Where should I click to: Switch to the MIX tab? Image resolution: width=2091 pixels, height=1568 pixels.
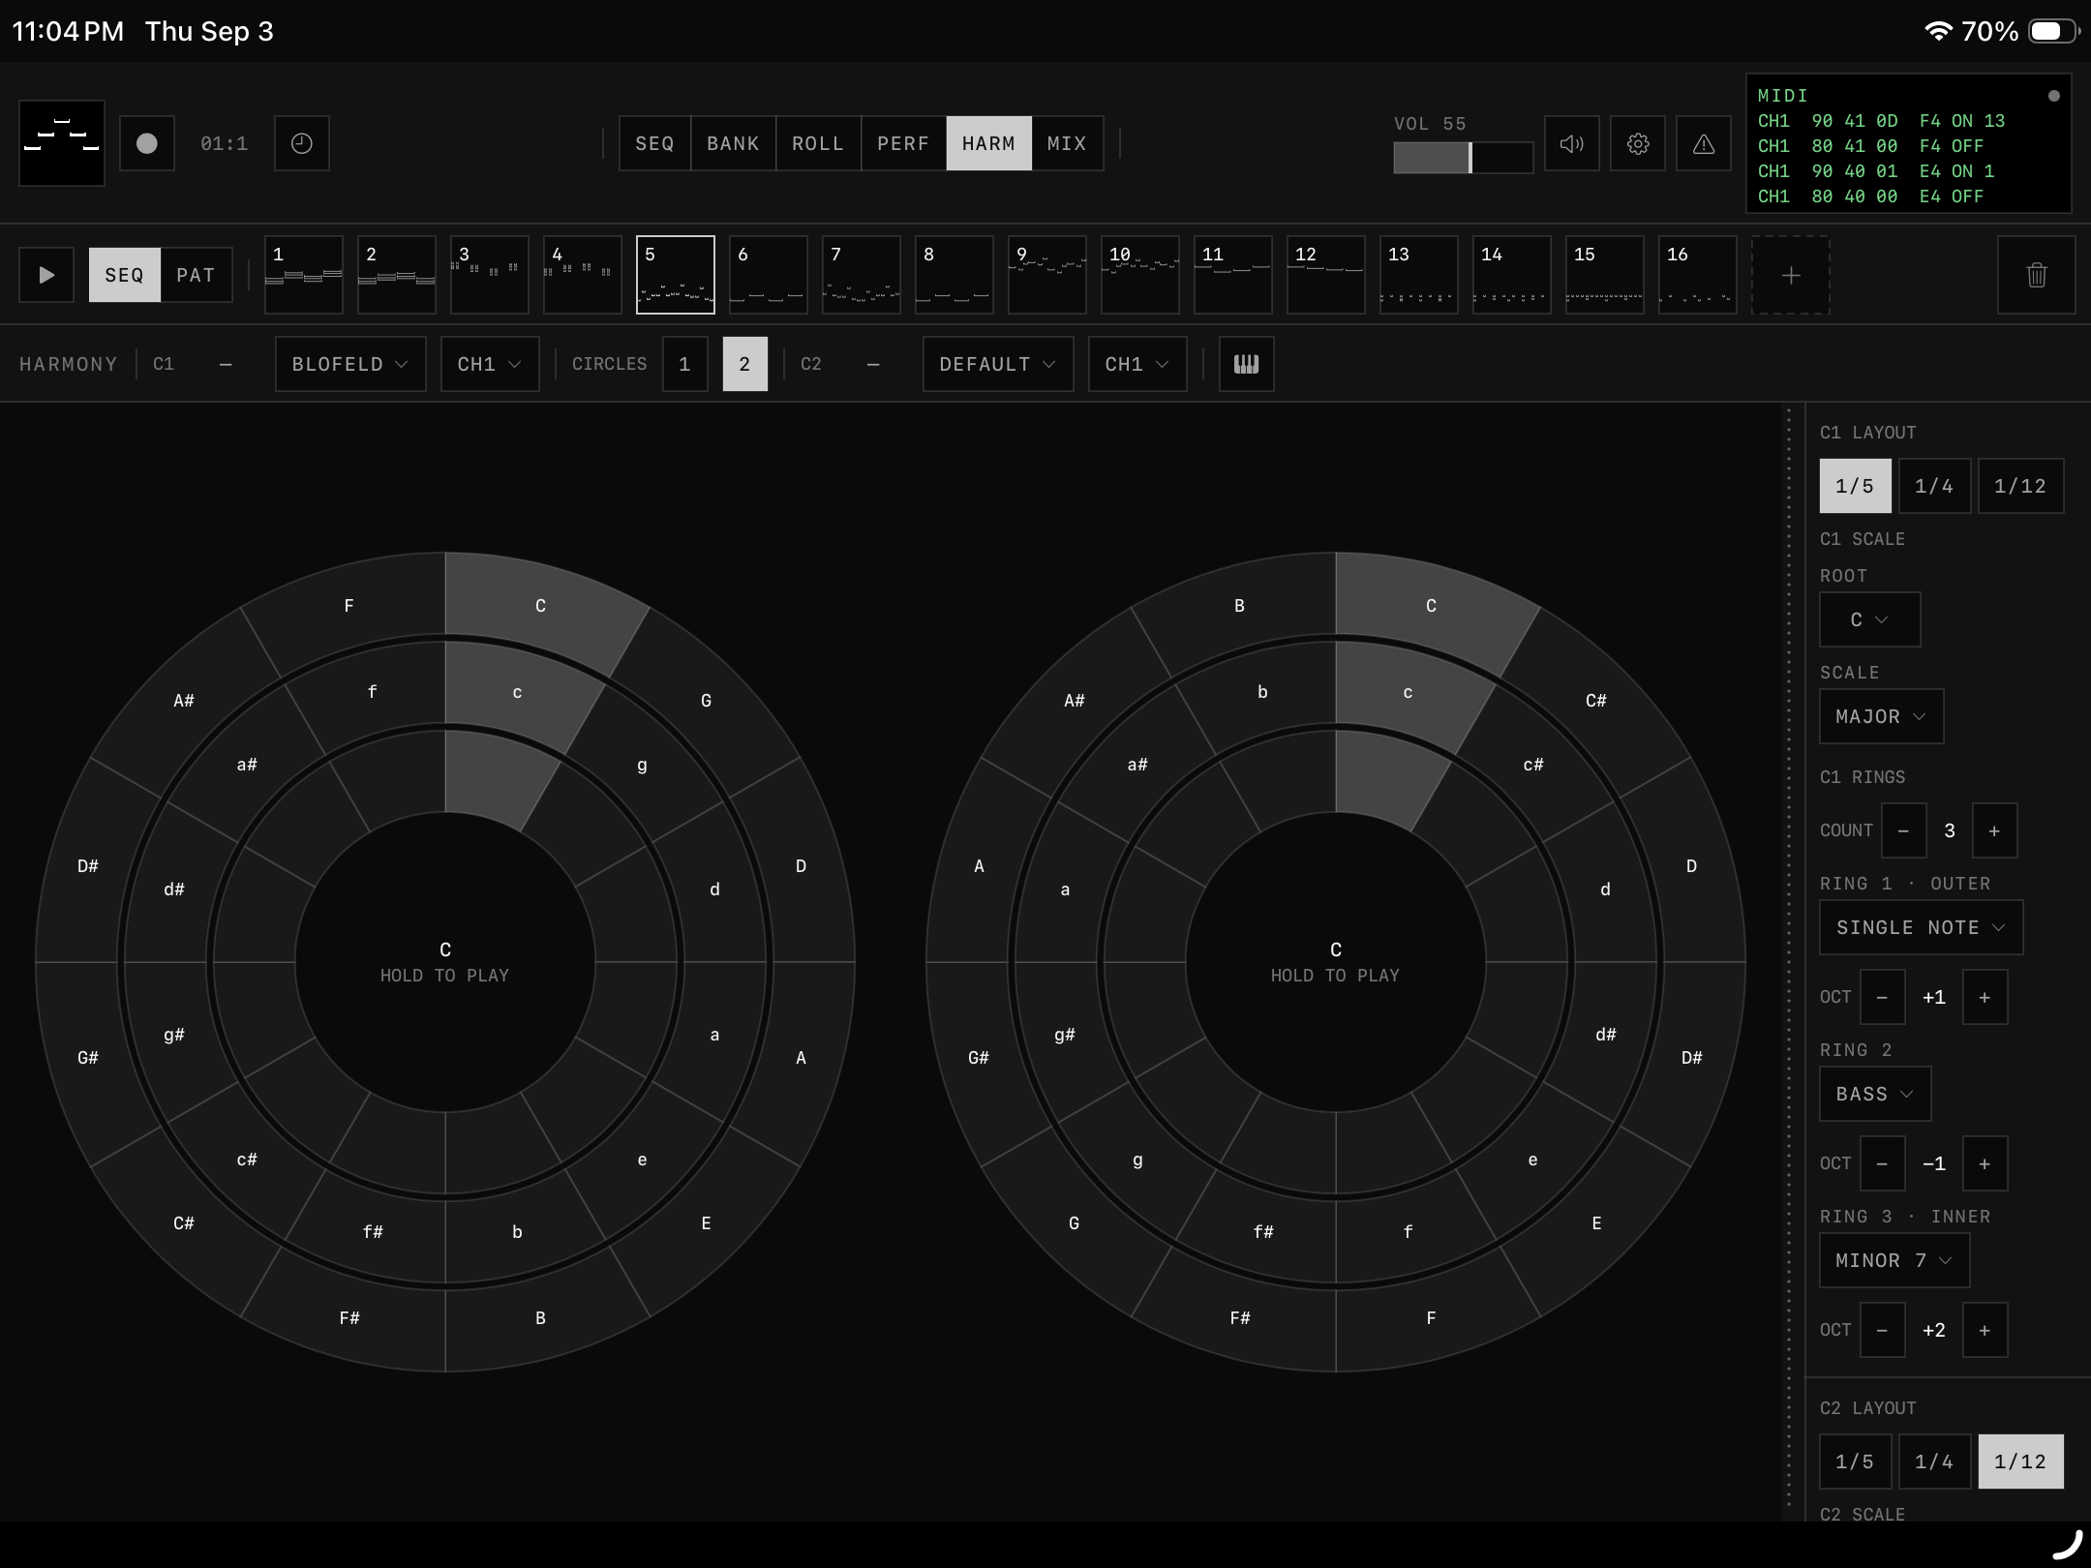pyautogui.click(x=1068, y=143)
